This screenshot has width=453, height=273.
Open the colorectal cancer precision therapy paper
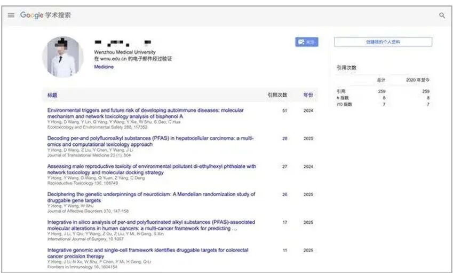(x=148, y=253)
